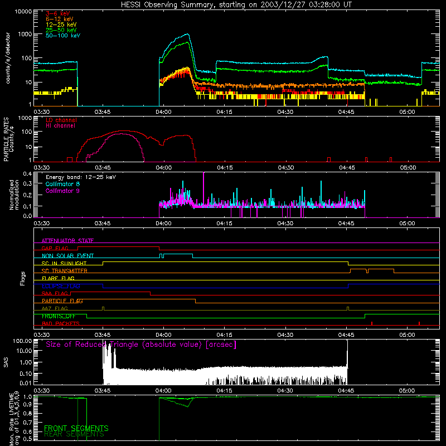Click the Size of Reduced Triangle label
The width and height of the screenshot is (446, 446).
(141, 345)
